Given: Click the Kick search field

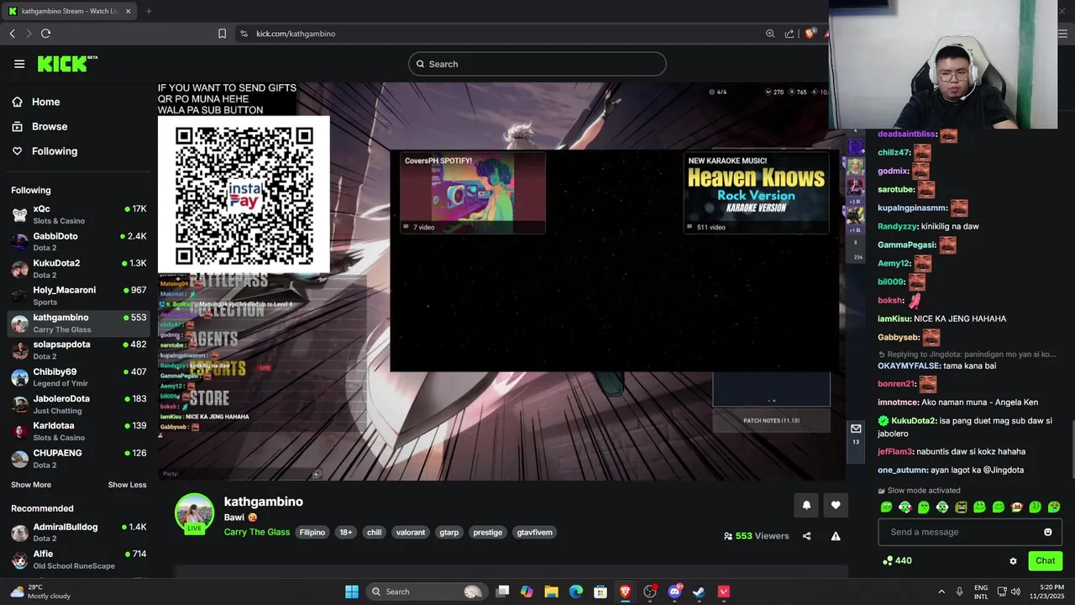Looking at the screenshot, I should click(x=537, y=64).
